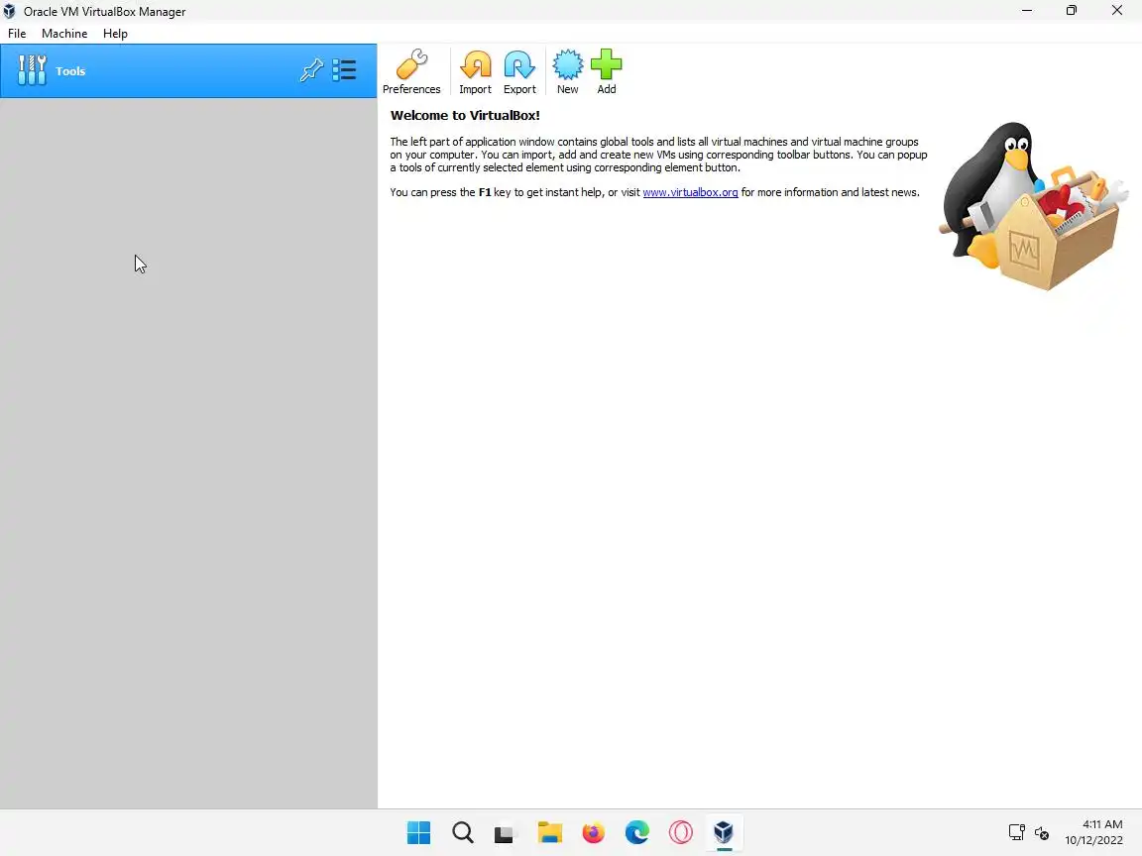Launch Firefox from taskbar
The height and width of the screenshot is (856, 1142).
point(594,832)
